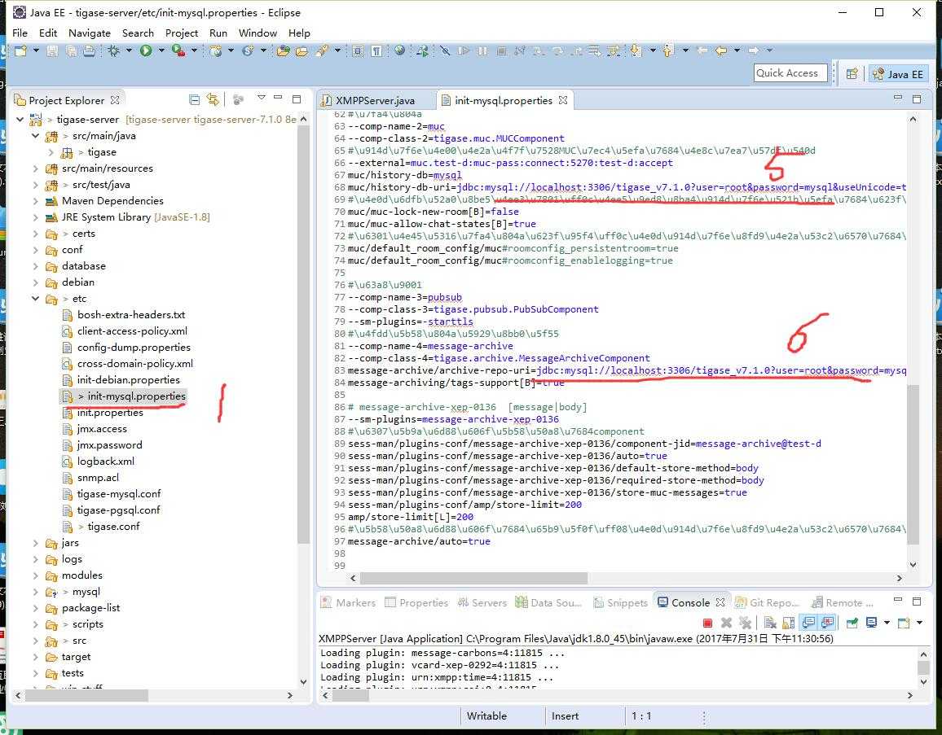
Task: Click the editor horizontal scrollbar thumb
Action: (x=473, y=579)
